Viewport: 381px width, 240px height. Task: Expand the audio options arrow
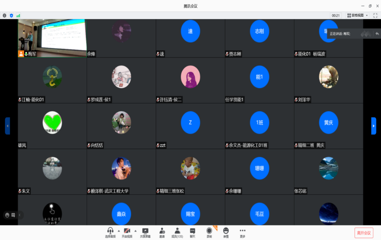pyautogui.click(x=119, y=231)
